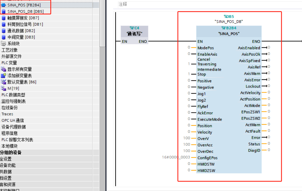Open the Traces entry
The image size is (302, 191).
point(7,114)
